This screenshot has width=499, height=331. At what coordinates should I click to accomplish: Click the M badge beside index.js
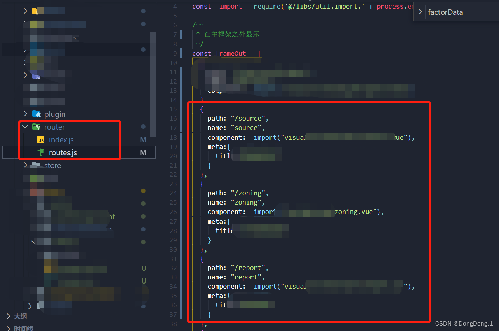(x=143, y=140)
